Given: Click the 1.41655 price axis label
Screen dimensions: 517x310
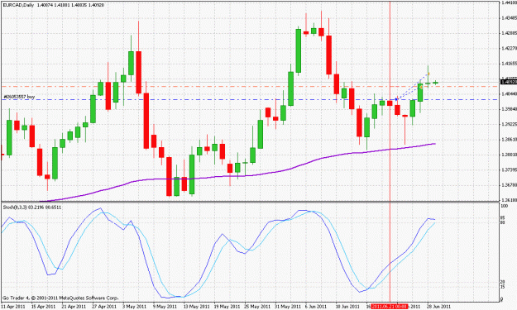Looking at the screenshot, I should point(509,64).
